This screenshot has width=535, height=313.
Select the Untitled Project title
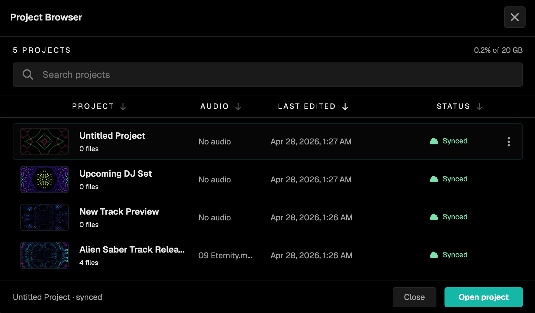coord(112,136)
